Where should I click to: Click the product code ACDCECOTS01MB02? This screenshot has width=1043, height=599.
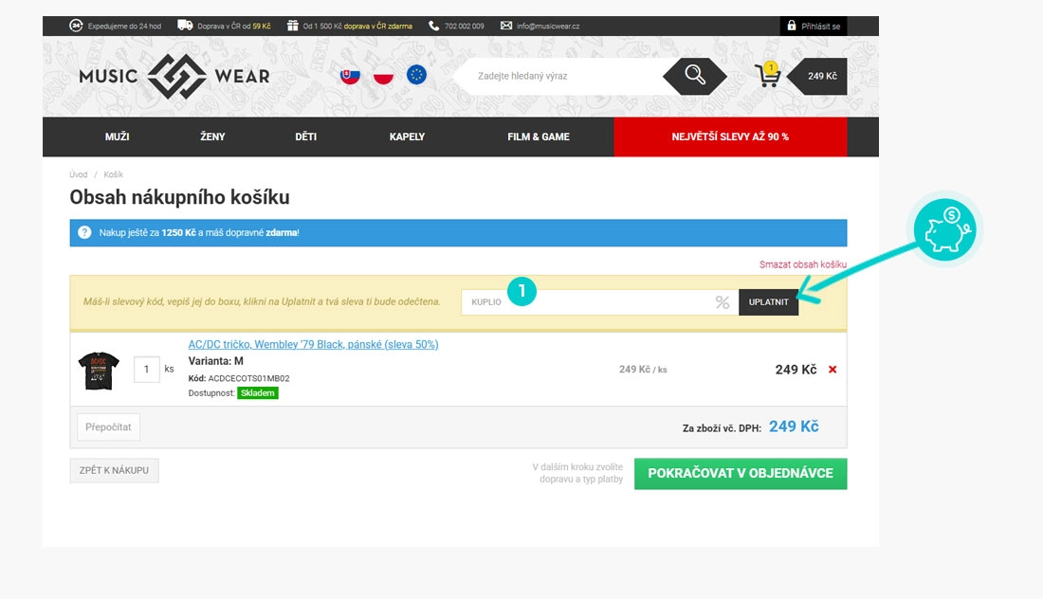[x=248, y=378]
